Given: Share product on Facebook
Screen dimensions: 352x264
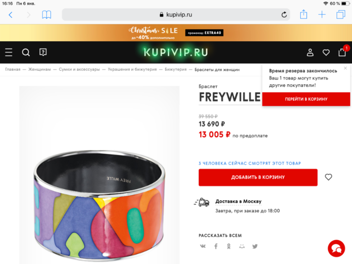Looking at the screenshot, I should [216, 247].
